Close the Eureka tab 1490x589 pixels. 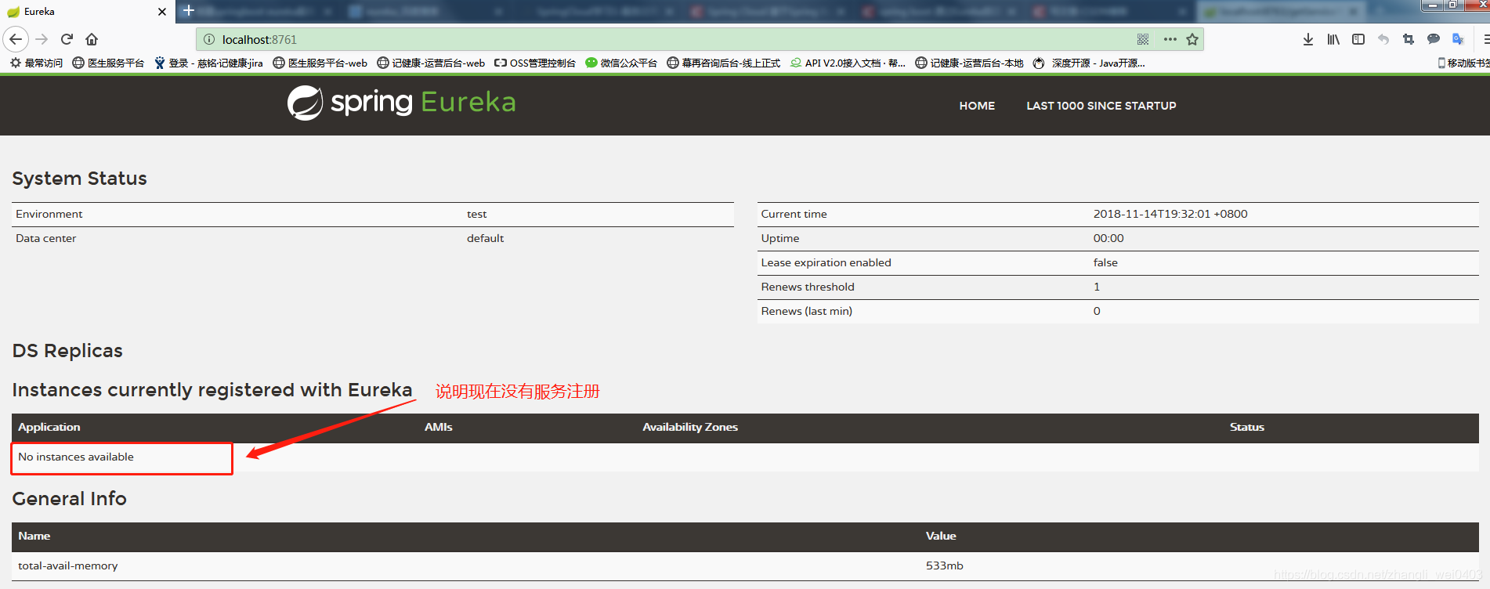click(162, 12)
